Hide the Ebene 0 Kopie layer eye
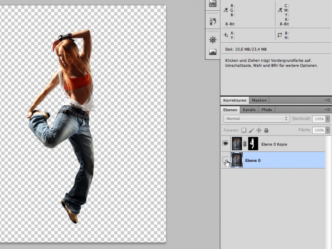 point(226,144)
